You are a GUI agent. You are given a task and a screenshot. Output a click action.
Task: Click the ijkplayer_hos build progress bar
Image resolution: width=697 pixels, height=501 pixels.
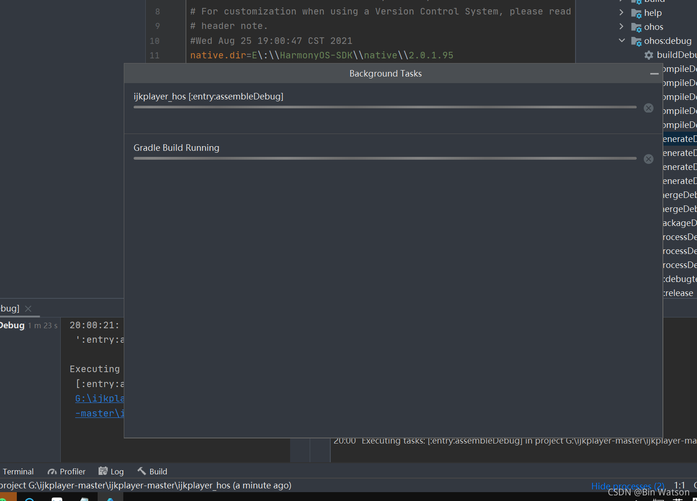click(385, 107)
